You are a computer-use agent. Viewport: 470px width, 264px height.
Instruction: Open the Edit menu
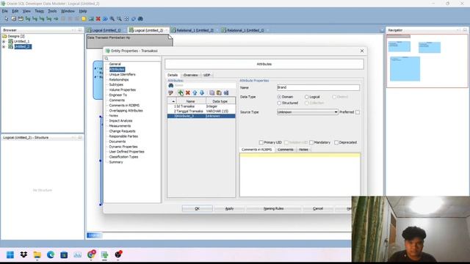(15, 11)
